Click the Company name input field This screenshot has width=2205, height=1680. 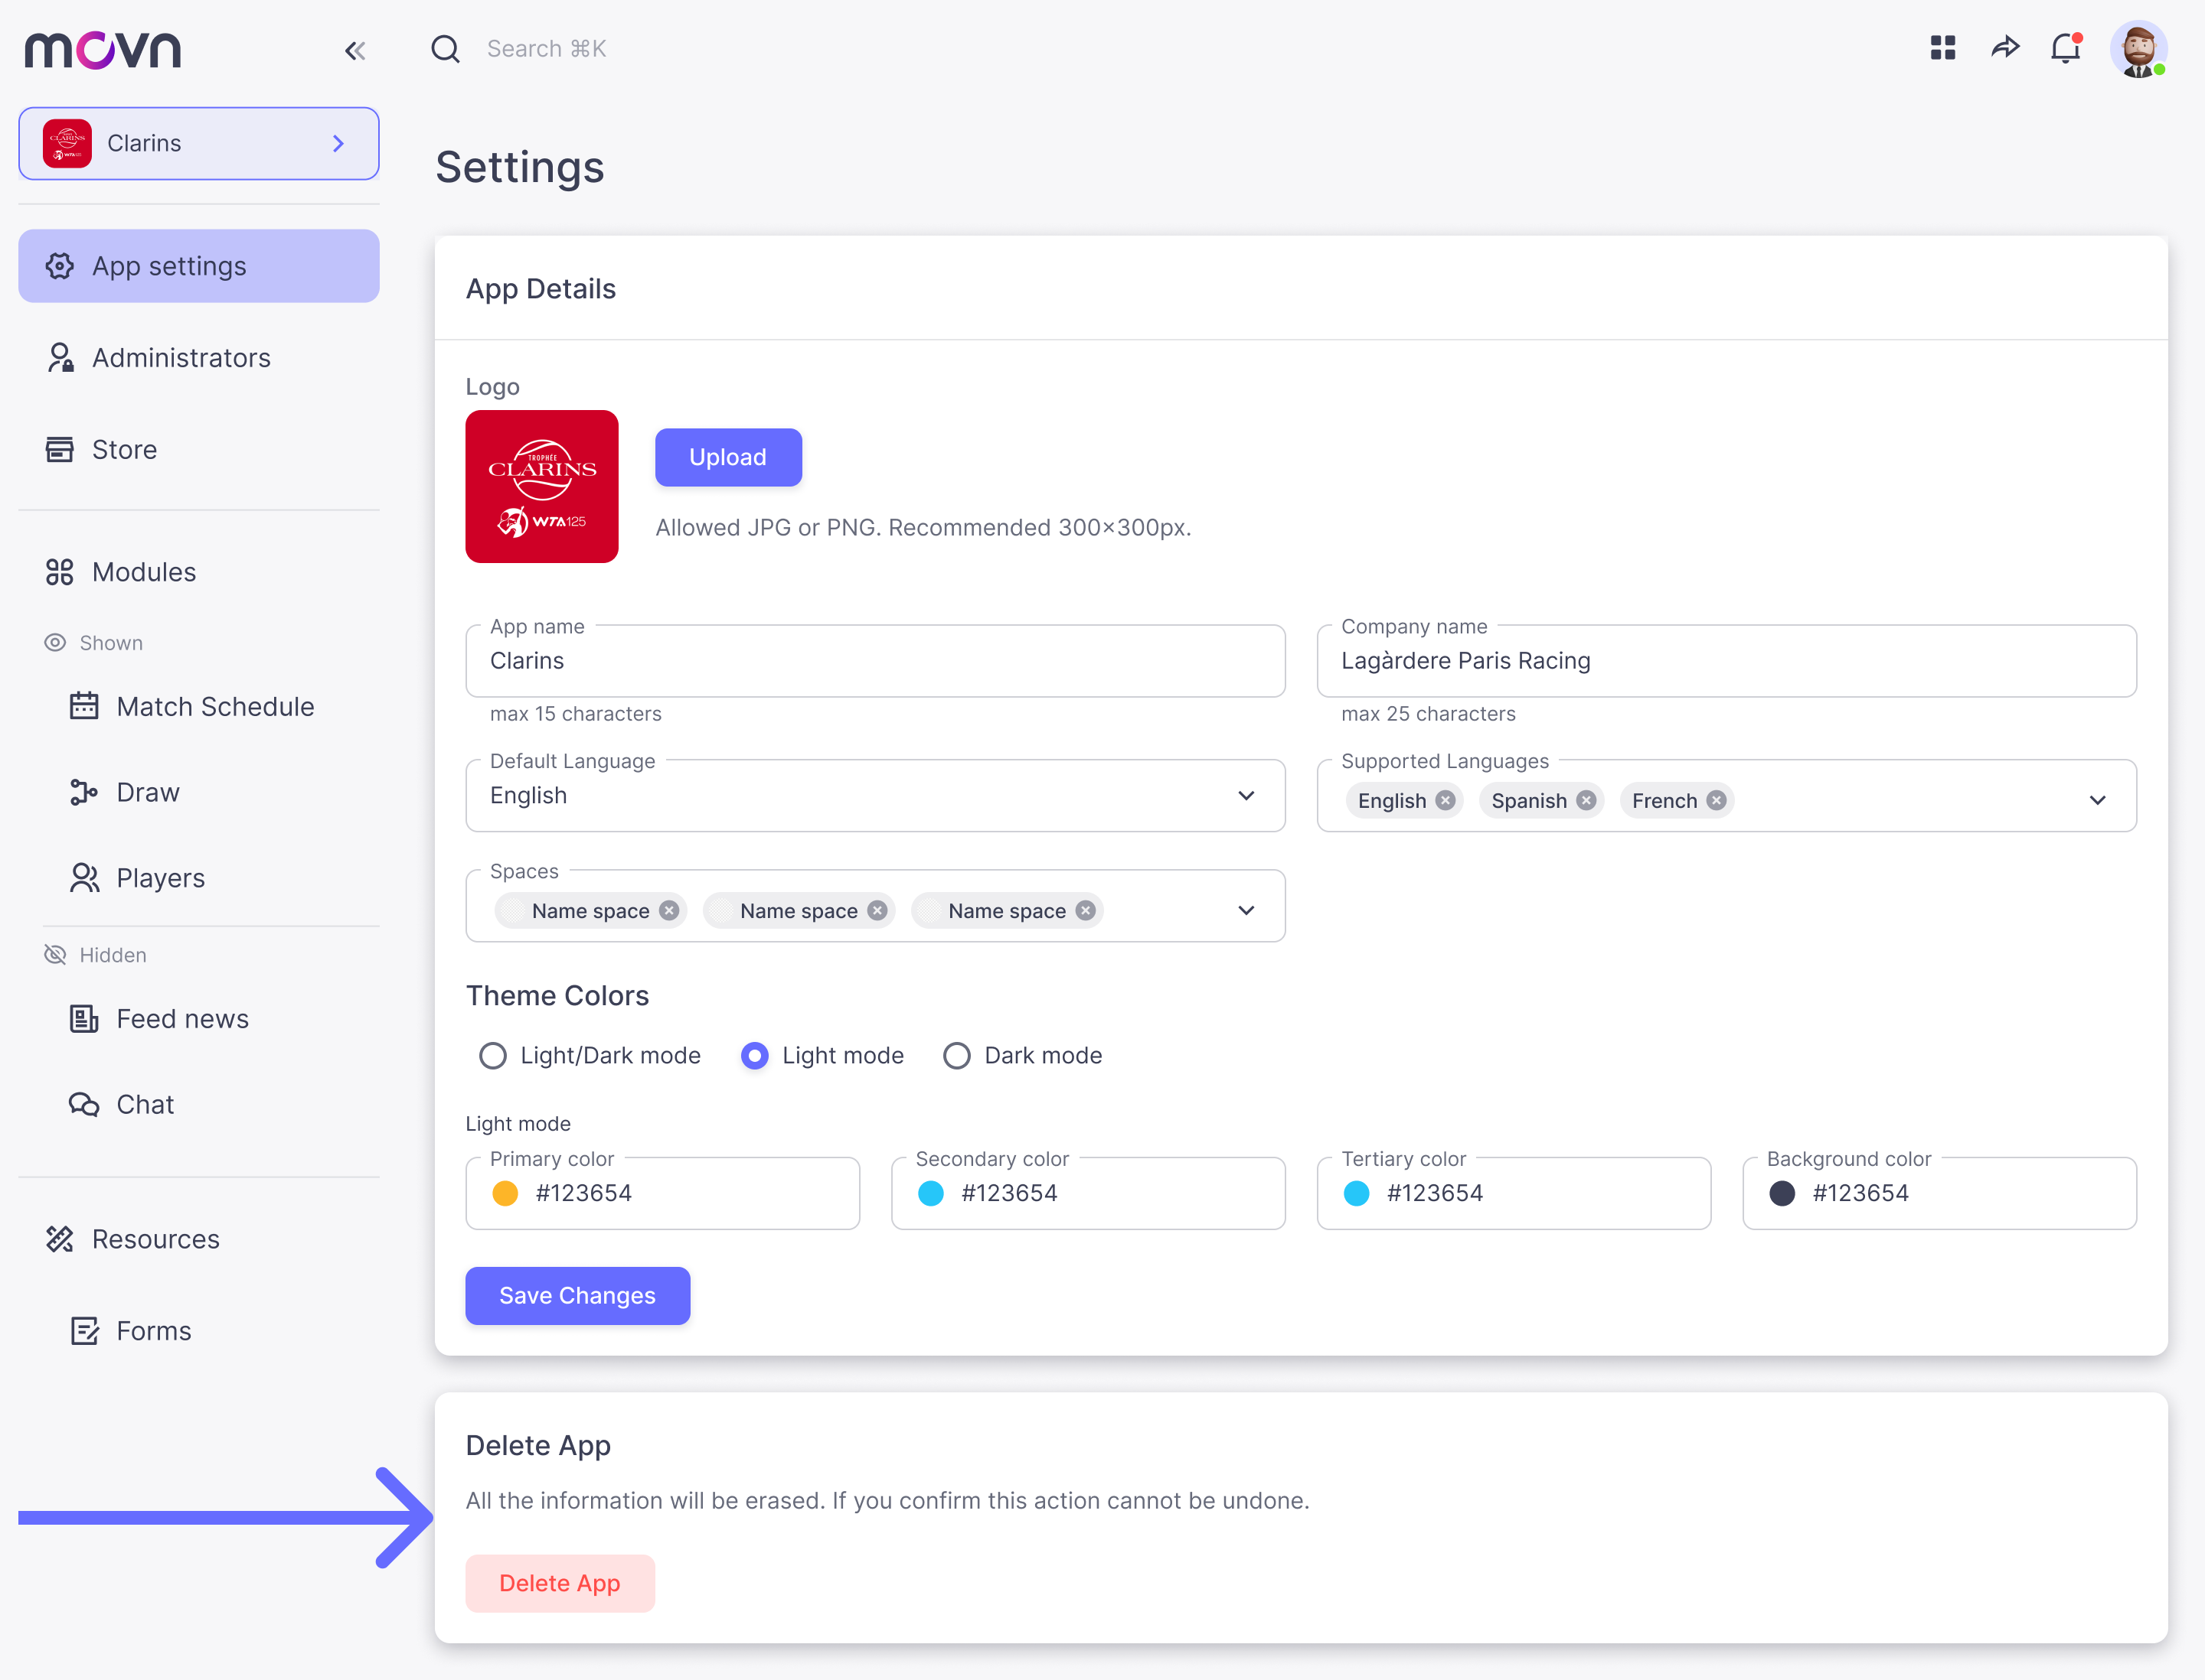click(x=1726, y=661)
